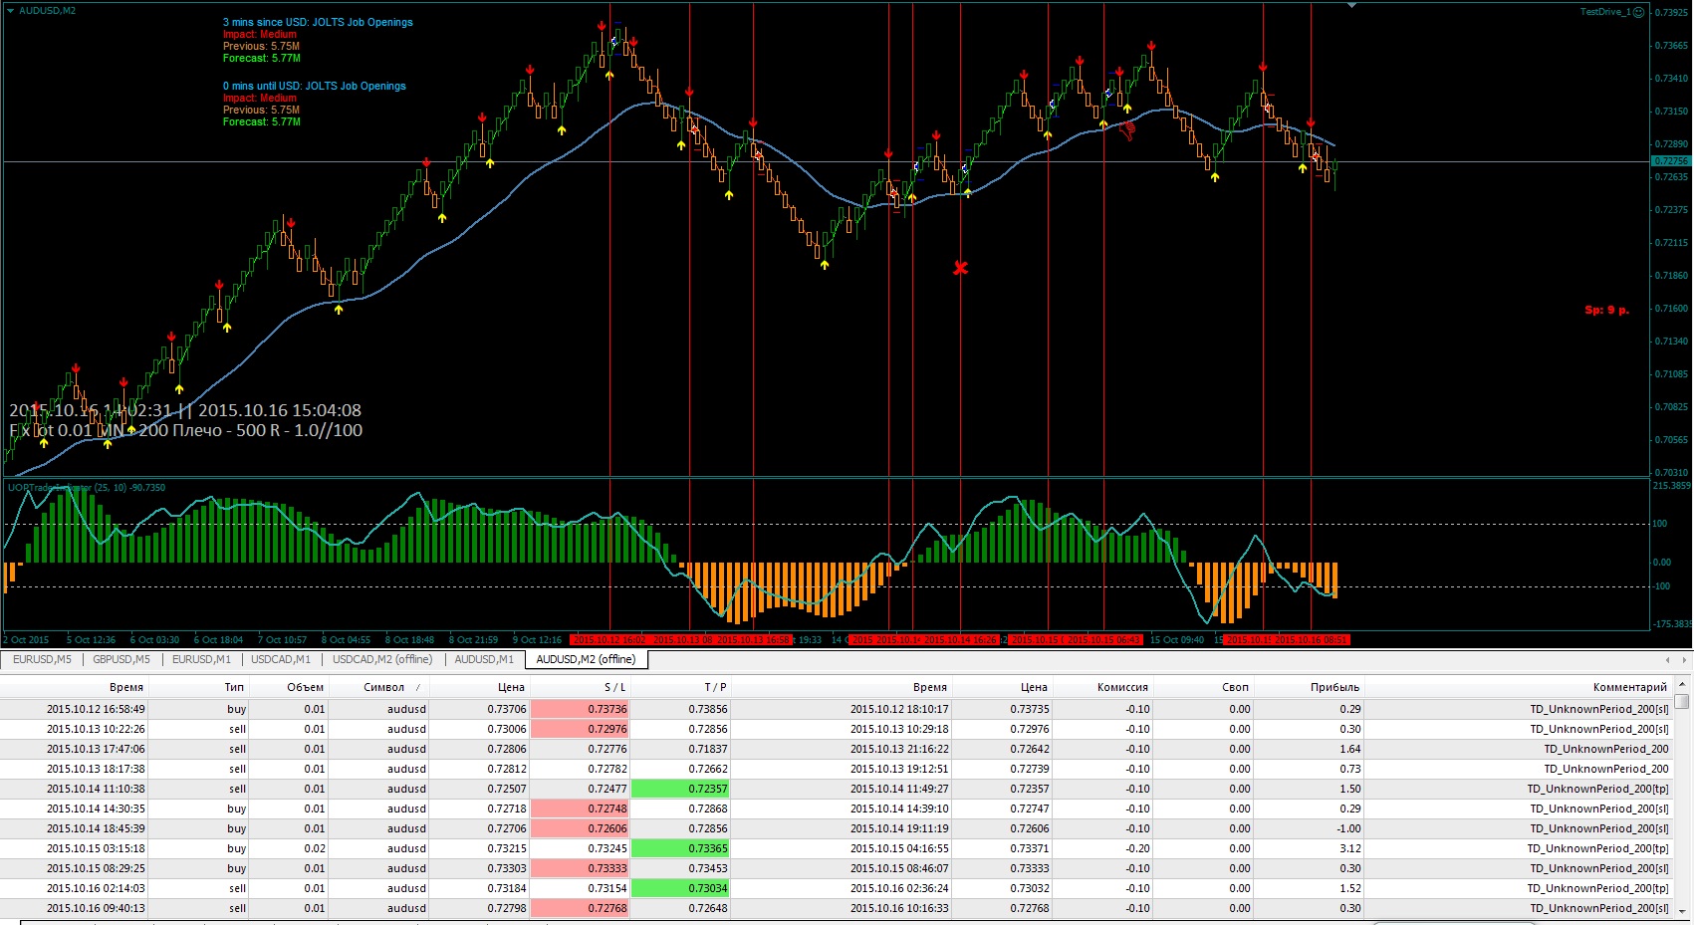Select trade row opened 2015.10.14 11:10:38
This screenshot has height=925, width=1694.
coord(837,789)
